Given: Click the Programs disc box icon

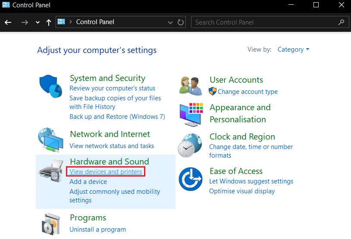Looking at the screenshot, I should [x=51, y=224].
